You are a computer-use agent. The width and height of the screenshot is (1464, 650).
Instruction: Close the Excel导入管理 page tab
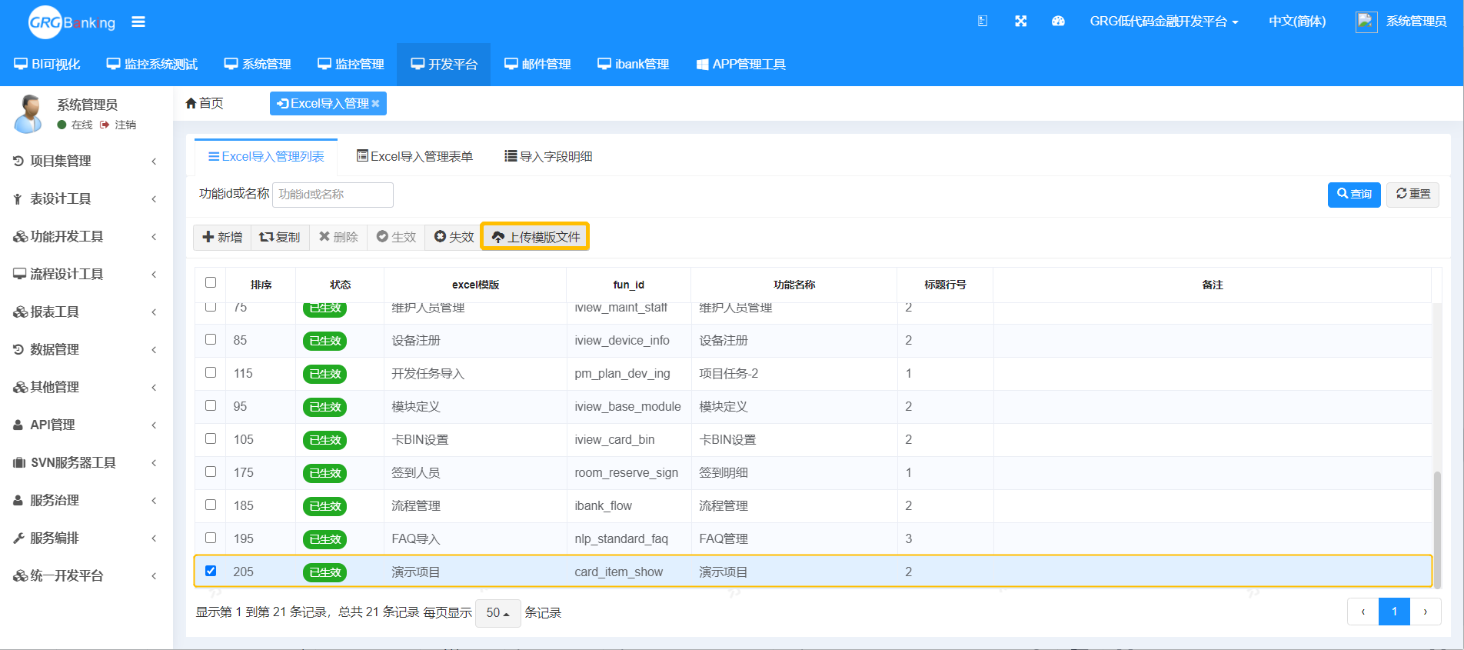coord(375,104)
